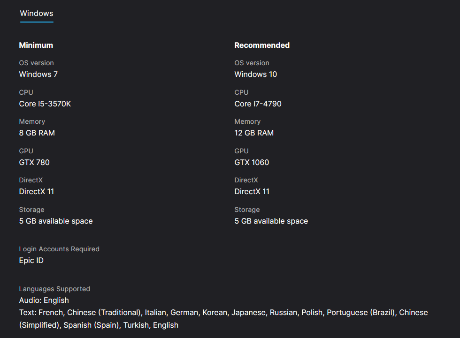The height and width of the screenshot is (338, 460).
Task: Click the Windows 10 OS version text
Action: pos(256,74)
